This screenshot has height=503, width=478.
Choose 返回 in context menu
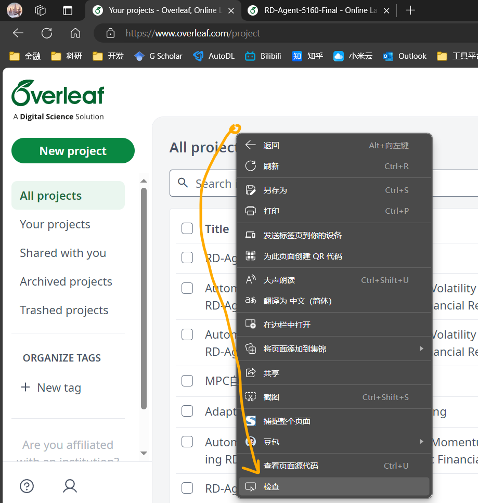coord(333,145)
